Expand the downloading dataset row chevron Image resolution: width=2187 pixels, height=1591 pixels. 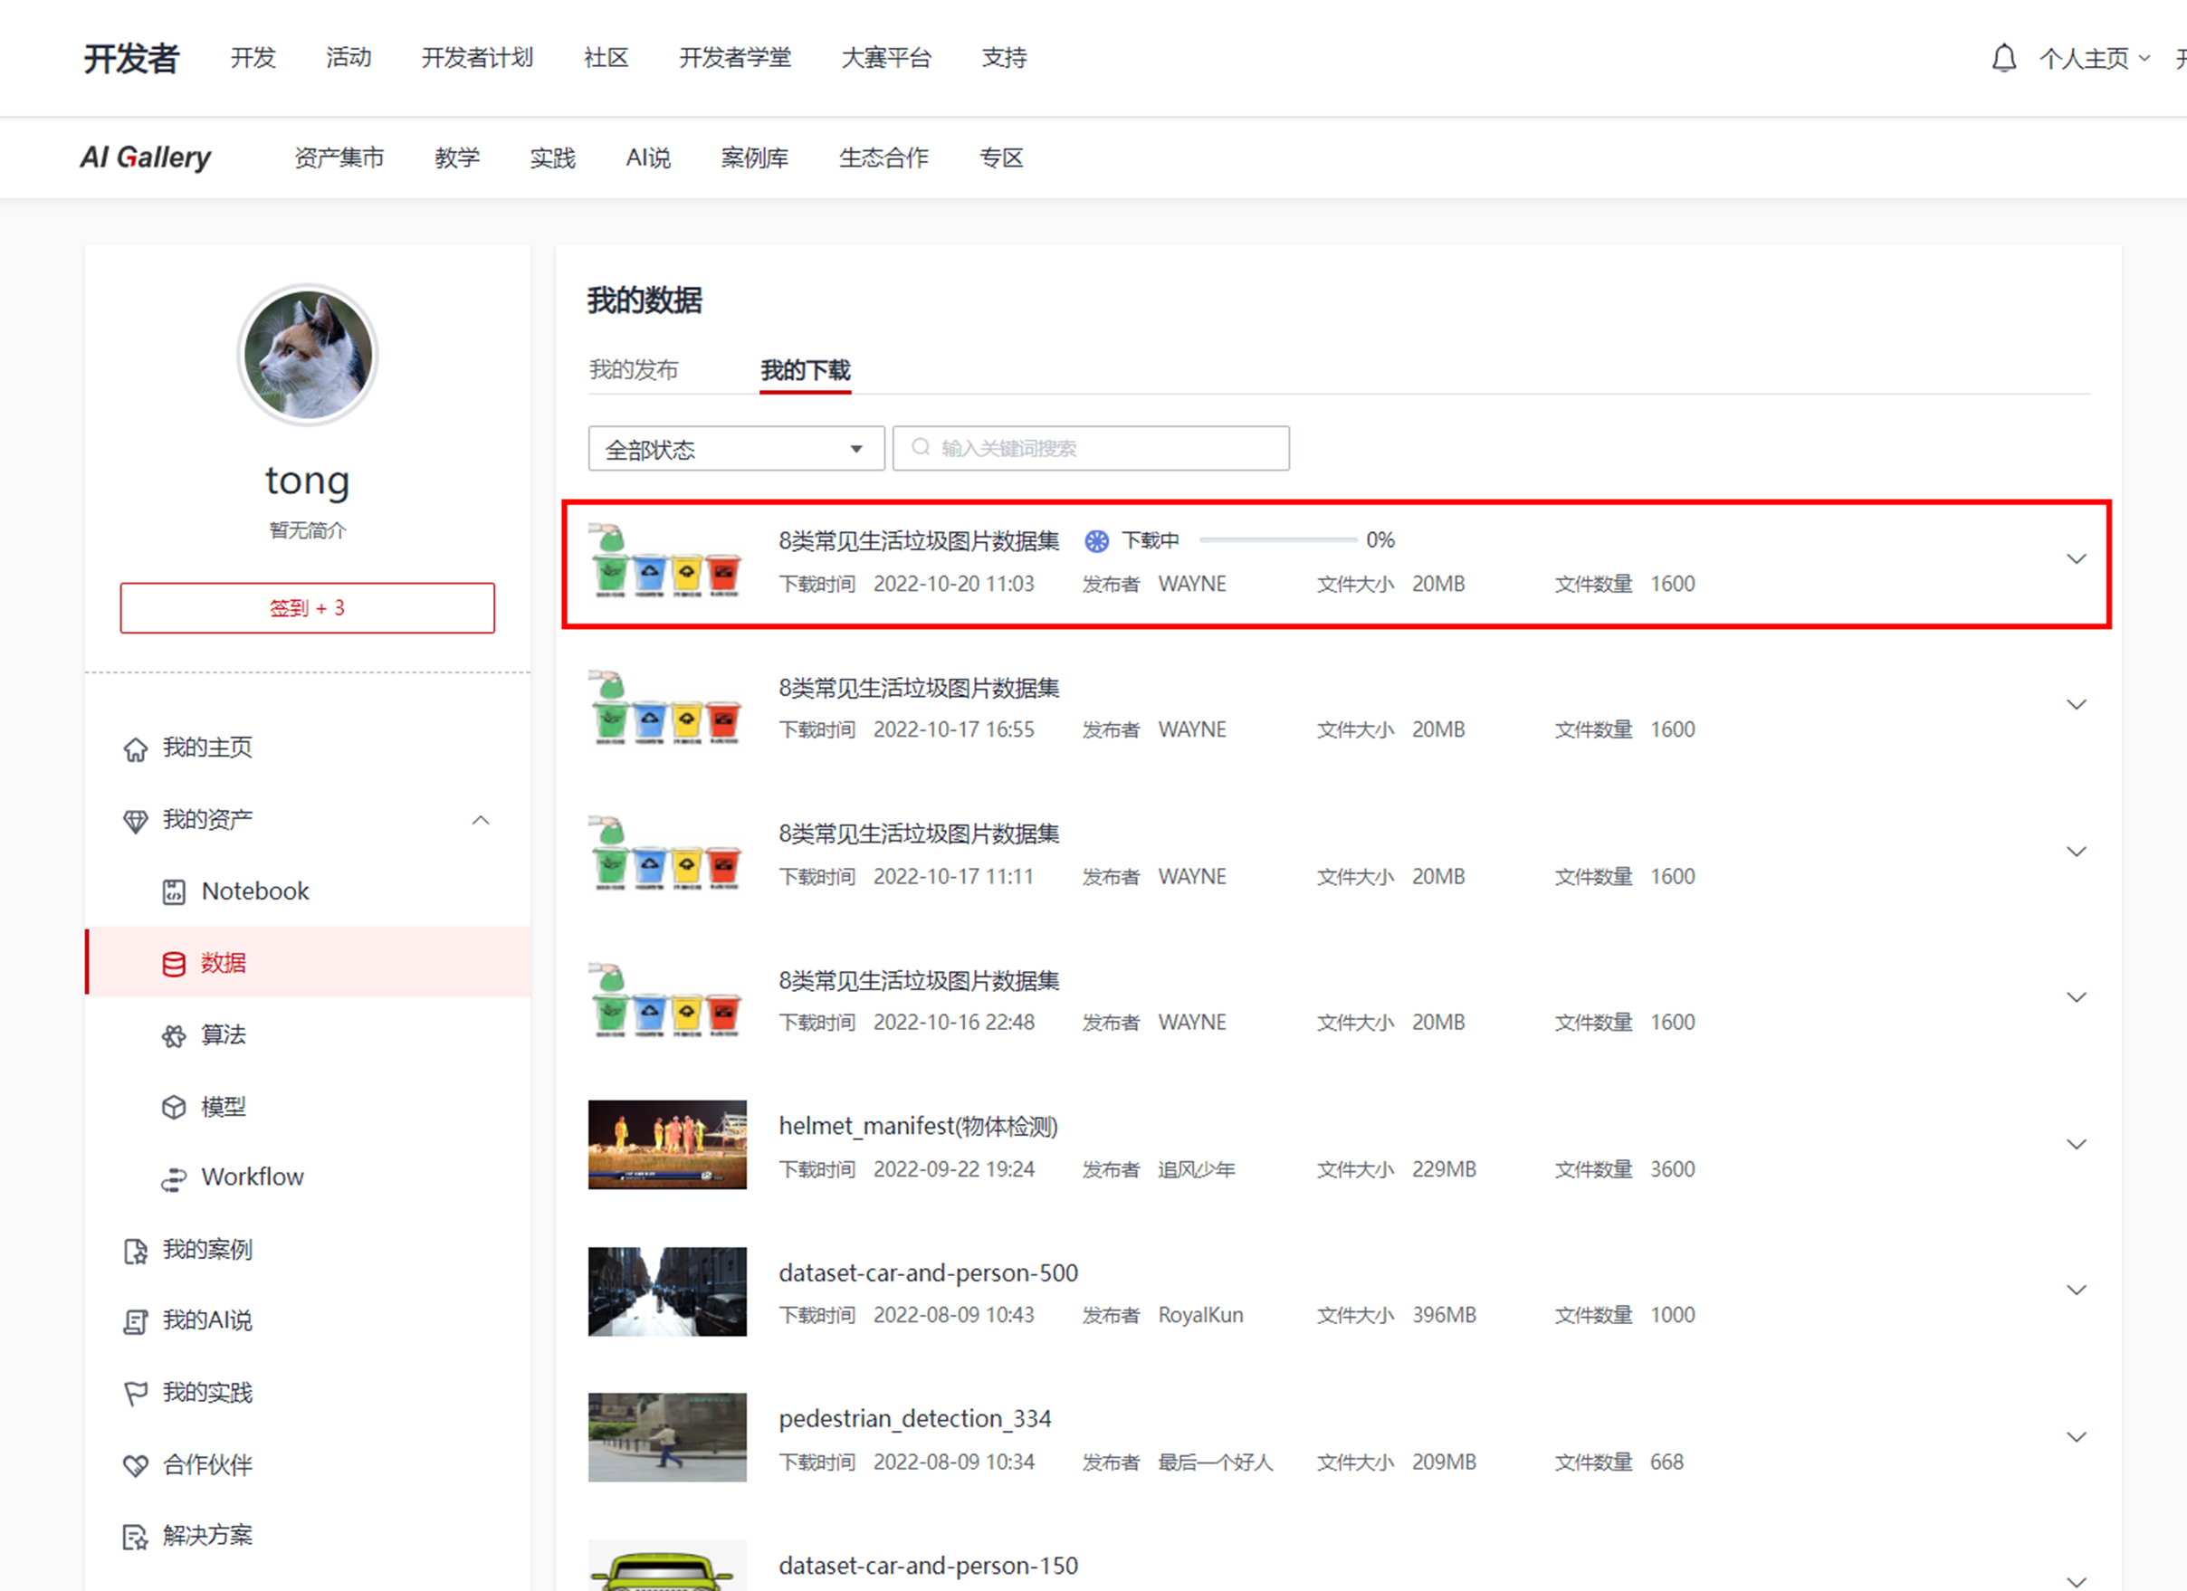(x=2076, y=559)
